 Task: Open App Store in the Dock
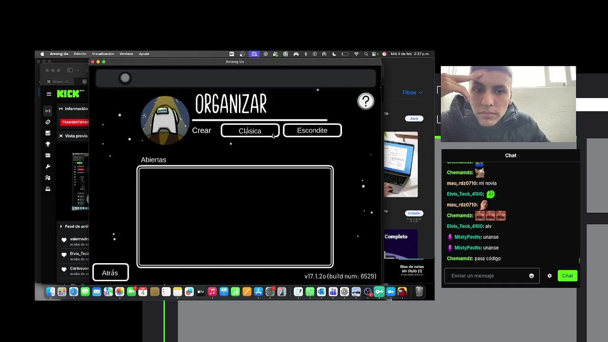point(258,292)
